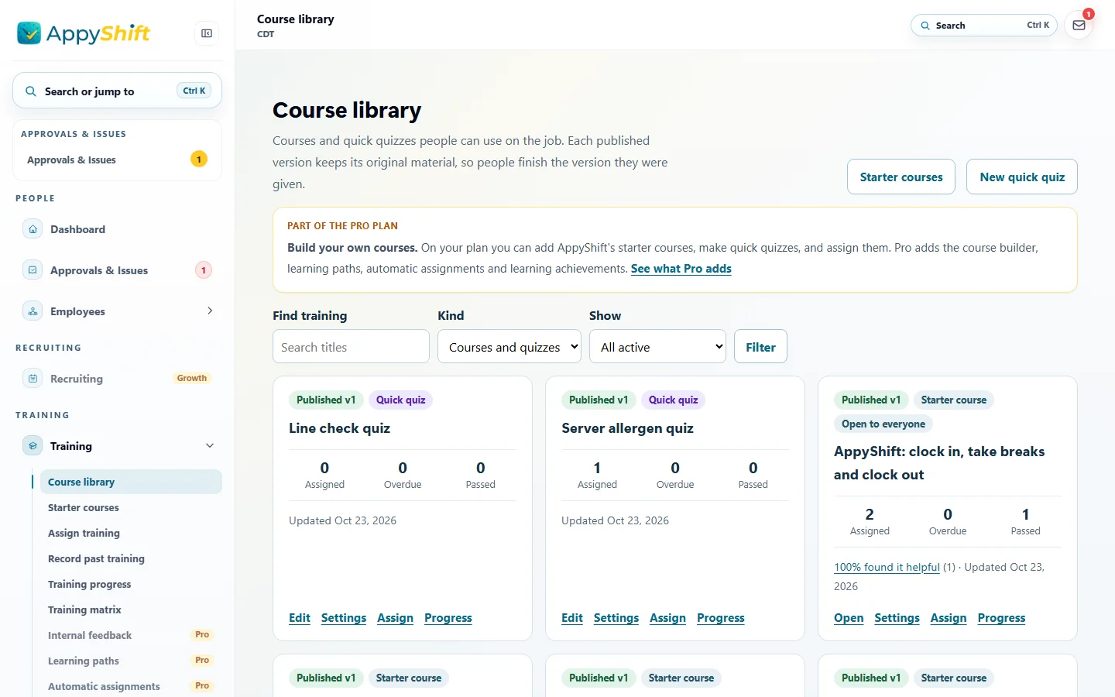The image size is (1115, 697).
Task: Click the Employees people icon
Action: click(33, 311)
